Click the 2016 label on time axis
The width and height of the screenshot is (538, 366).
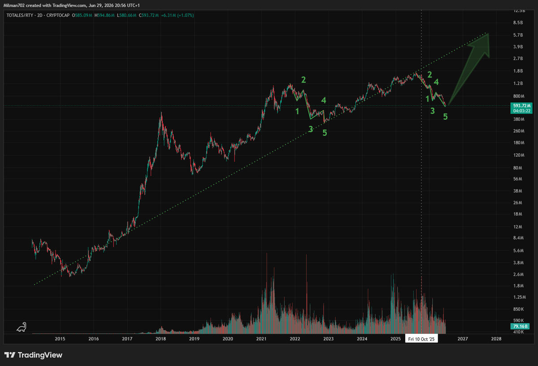[x=93, y=339]
